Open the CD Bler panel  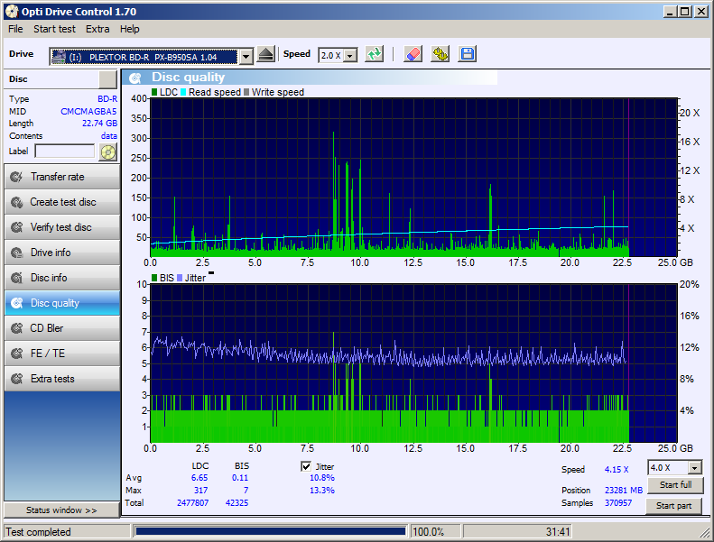pos(62,328)
